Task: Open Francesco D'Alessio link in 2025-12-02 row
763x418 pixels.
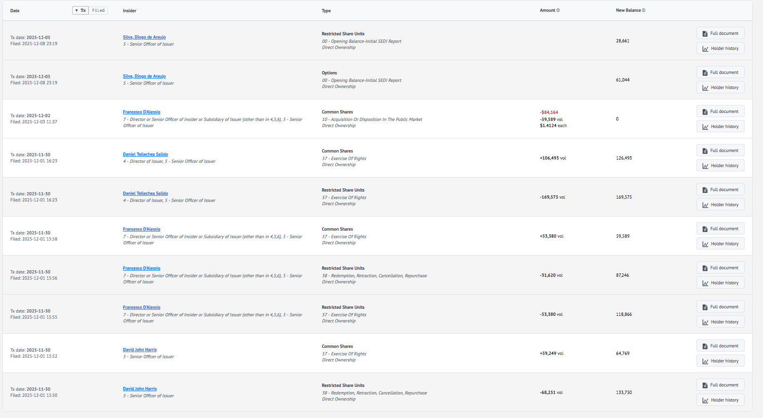Action: click(x=141, y=112)
